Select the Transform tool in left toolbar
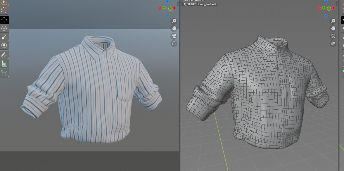Image resolution: width=344 pixels, height=171 pixels. click(x=4, y=45)
